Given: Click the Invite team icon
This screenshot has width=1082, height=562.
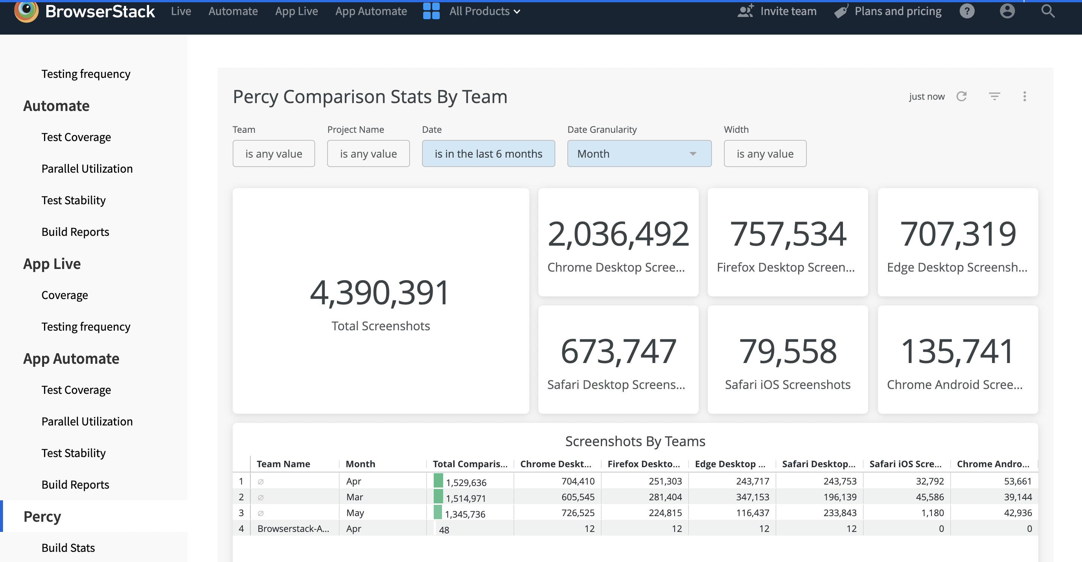Looking at the screenshot, I should point(745,11).
